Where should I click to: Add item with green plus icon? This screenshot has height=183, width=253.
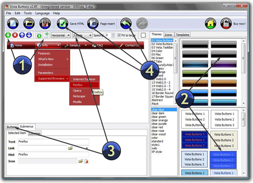(x=8, y=35)
